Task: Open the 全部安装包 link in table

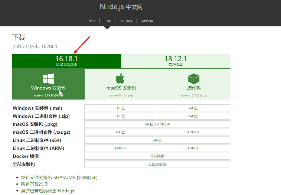Action: [x=157, y=164]
